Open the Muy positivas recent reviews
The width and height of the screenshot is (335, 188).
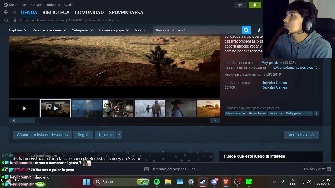[x=272, y=63]
